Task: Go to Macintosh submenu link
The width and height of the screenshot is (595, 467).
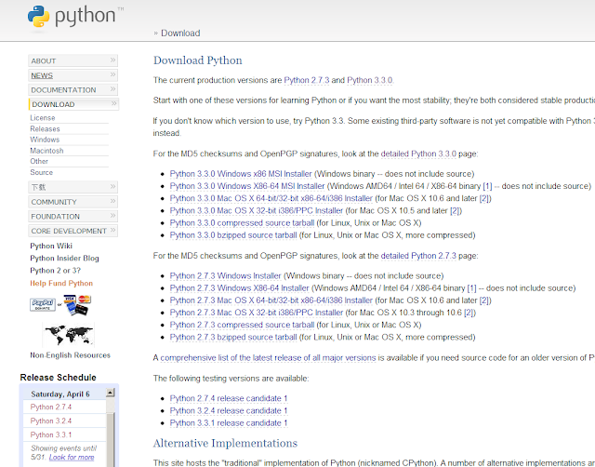Action: click(46, 151)
